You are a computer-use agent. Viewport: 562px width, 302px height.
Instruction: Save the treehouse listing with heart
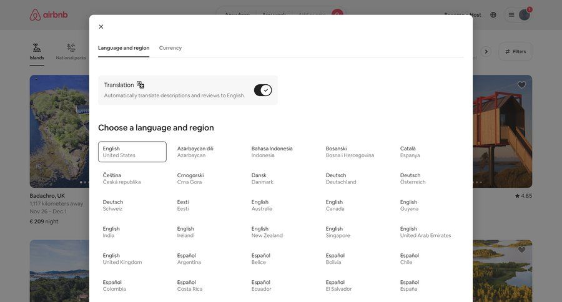coord(521,85)
